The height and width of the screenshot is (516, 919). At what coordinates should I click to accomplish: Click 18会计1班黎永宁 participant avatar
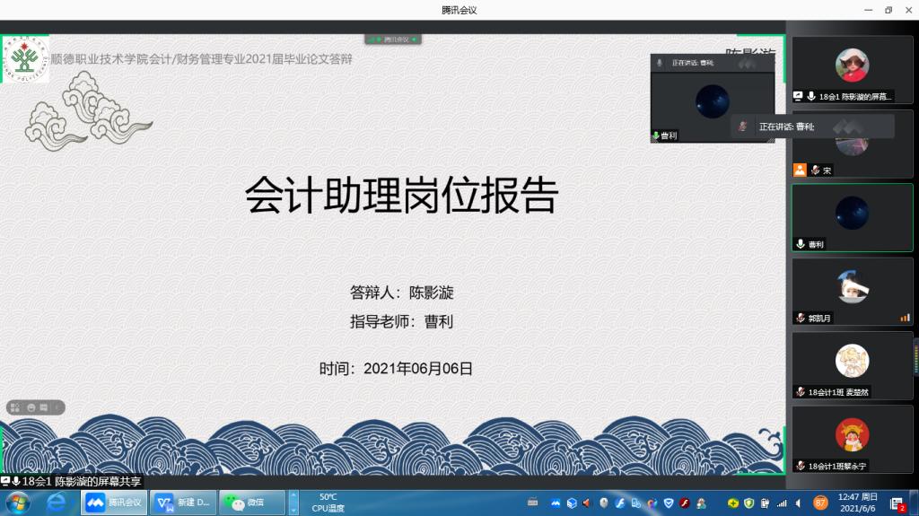point(852,436)
